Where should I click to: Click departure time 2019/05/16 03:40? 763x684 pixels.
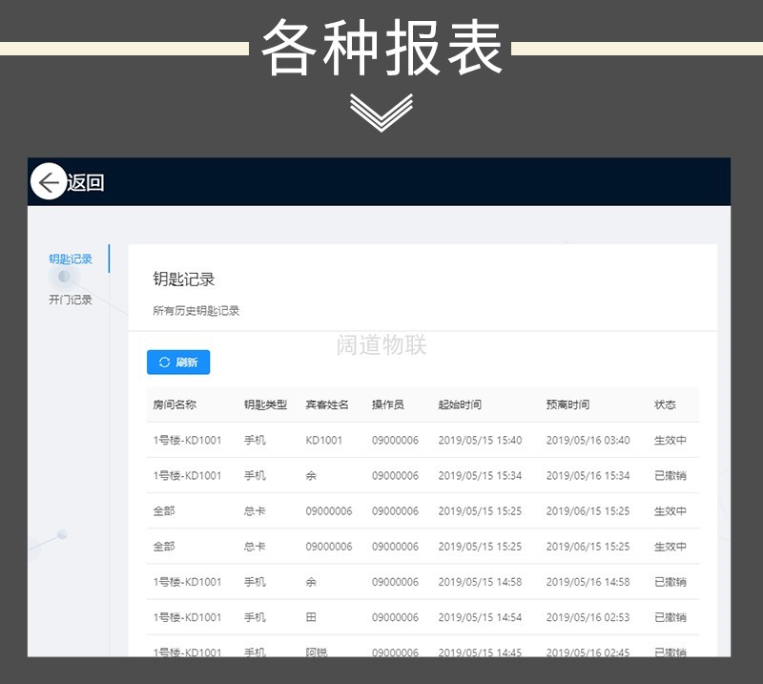click(x=588, y=440)
